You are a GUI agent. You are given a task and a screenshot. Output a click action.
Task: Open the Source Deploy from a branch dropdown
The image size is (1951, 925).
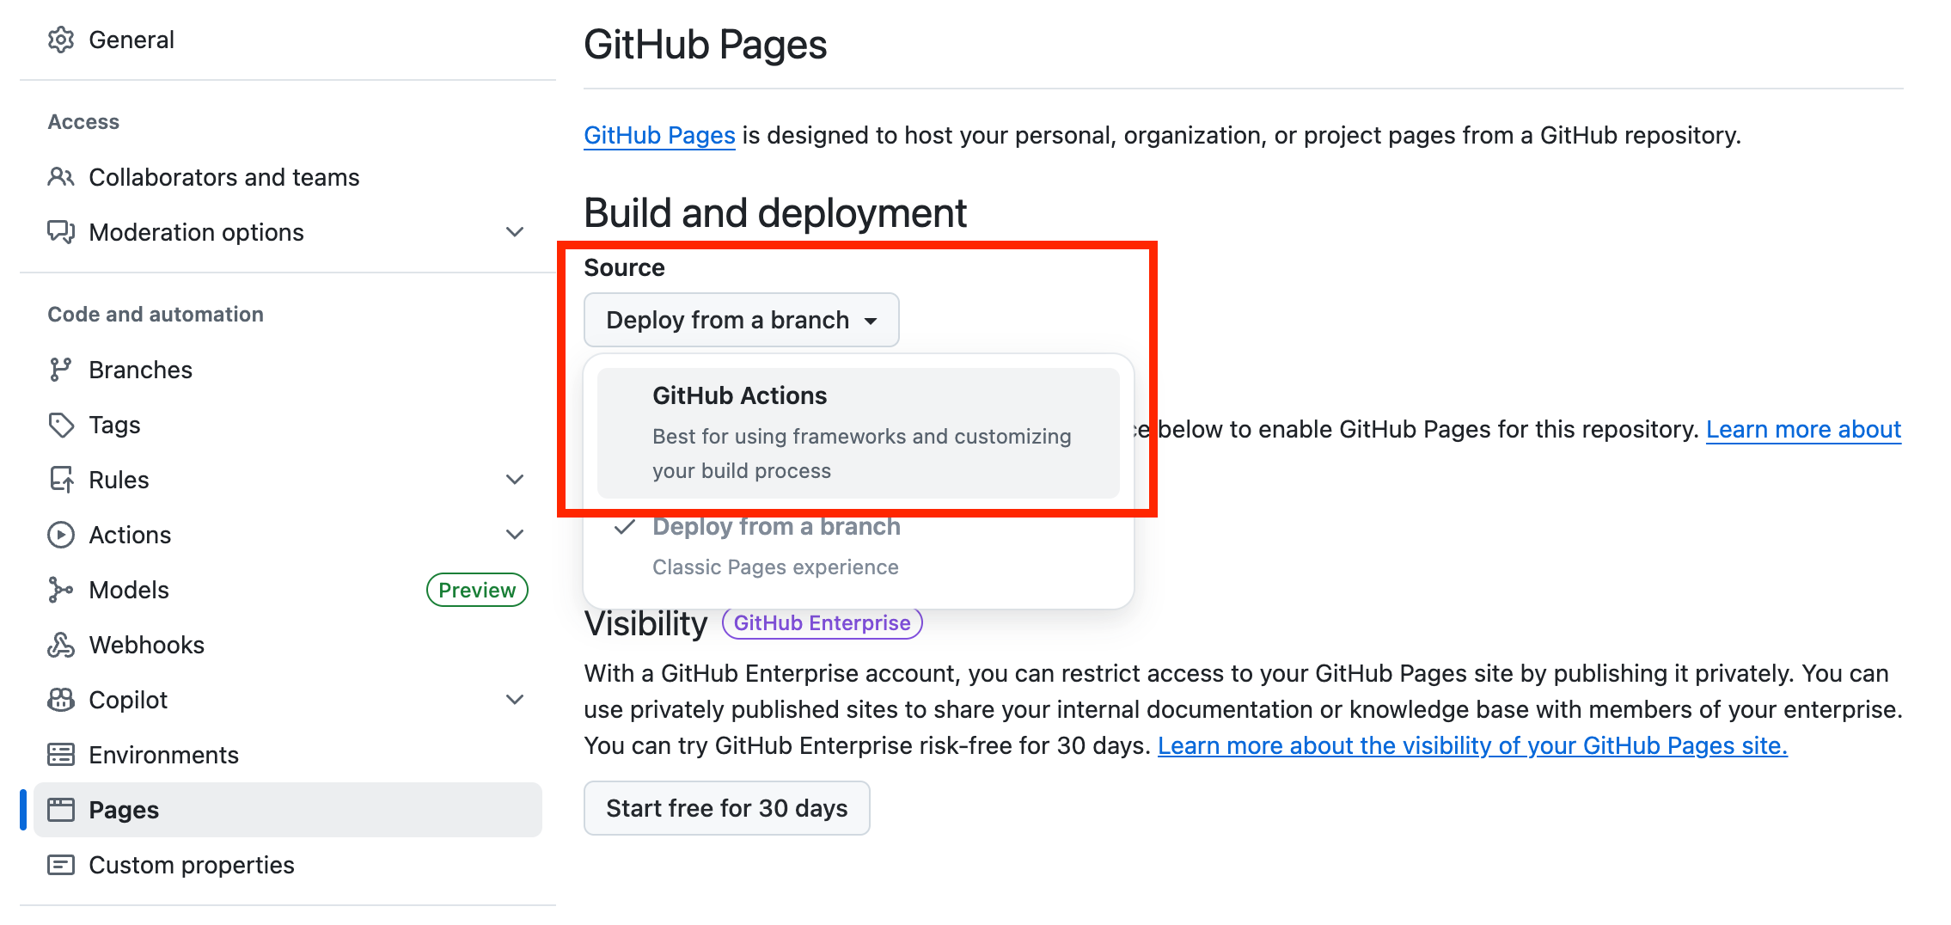741,320
